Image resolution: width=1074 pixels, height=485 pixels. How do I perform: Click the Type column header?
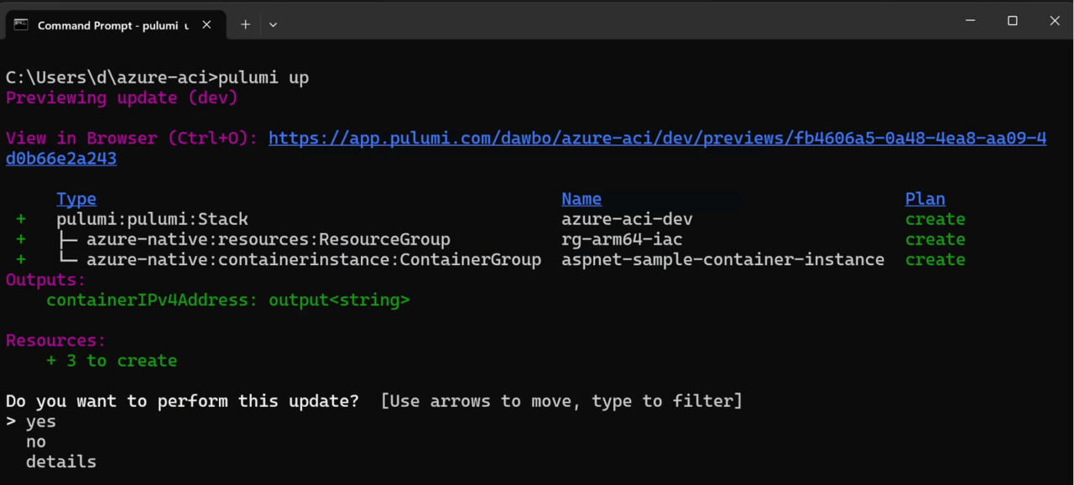coord(76,199)
